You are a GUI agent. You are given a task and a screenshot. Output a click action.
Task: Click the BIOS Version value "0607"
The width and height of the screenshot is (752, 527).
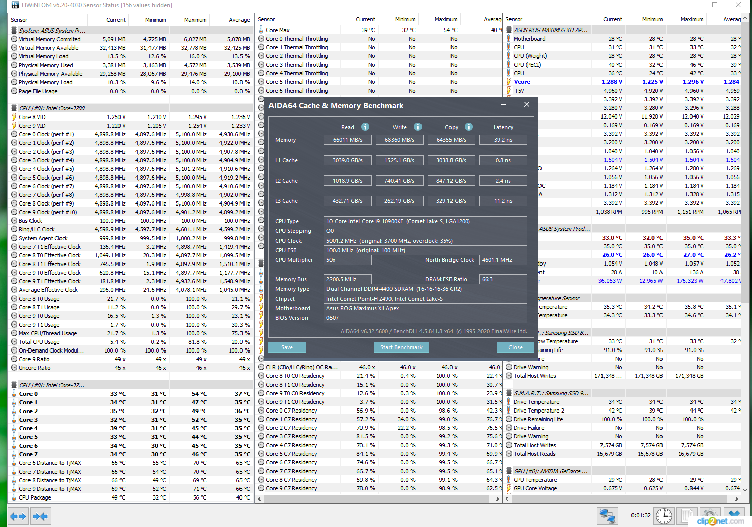tap(426, 318)
